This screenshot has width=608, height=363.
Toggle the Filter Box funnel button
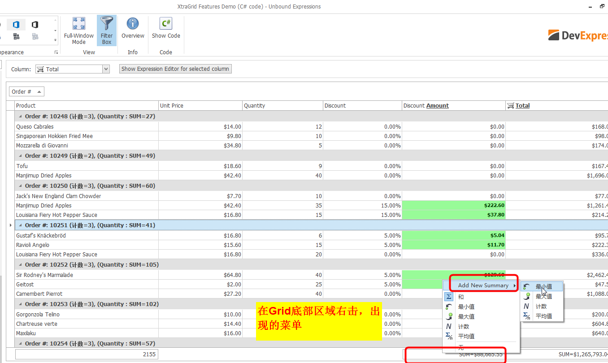click(x=107, y=24)
